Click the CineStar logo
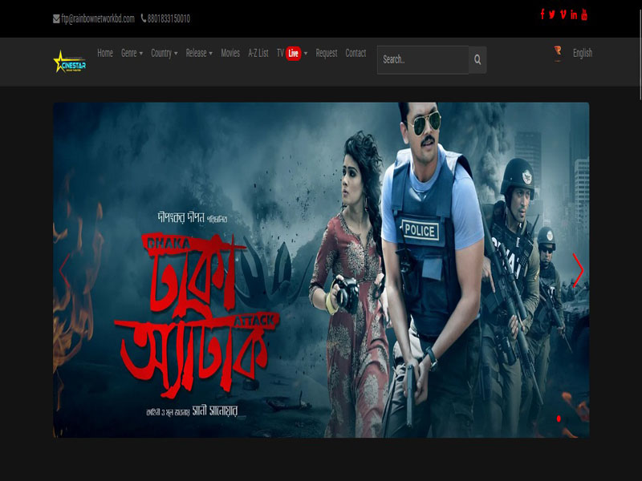 tap(70, 62)
